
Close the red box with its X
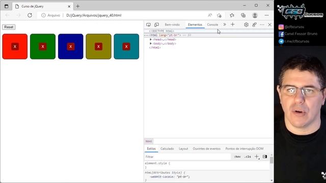15,46
